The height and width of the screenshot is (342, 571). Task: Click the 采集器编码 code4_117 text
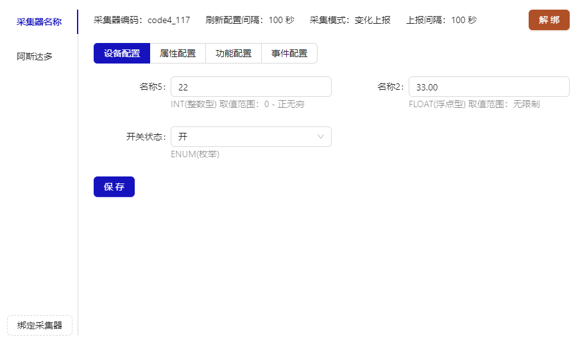142,20
